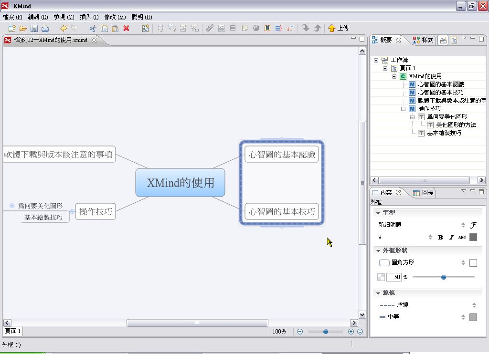
Task: Undo the last action with the yellow arrow
Action: 64,28
